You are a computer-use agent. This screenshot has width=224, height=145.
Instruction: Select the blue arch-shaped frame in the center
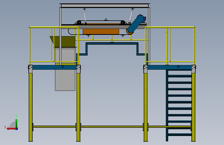pos(112,44)
